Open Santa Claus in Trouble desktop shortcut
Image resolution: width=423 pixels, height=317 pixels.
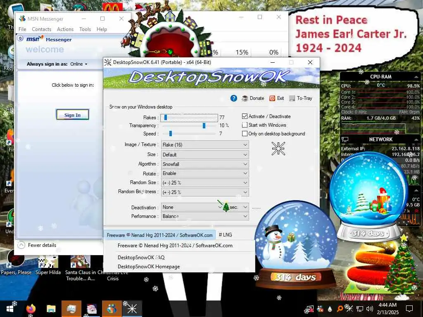[80, 268]
